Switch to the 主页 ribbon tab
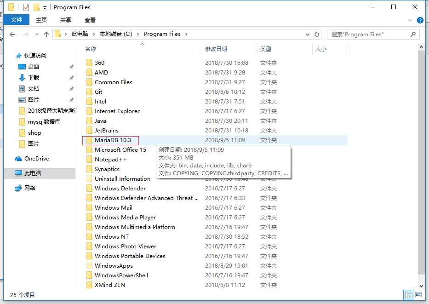This screenshot has width=429, height=304. click(41, 20)
